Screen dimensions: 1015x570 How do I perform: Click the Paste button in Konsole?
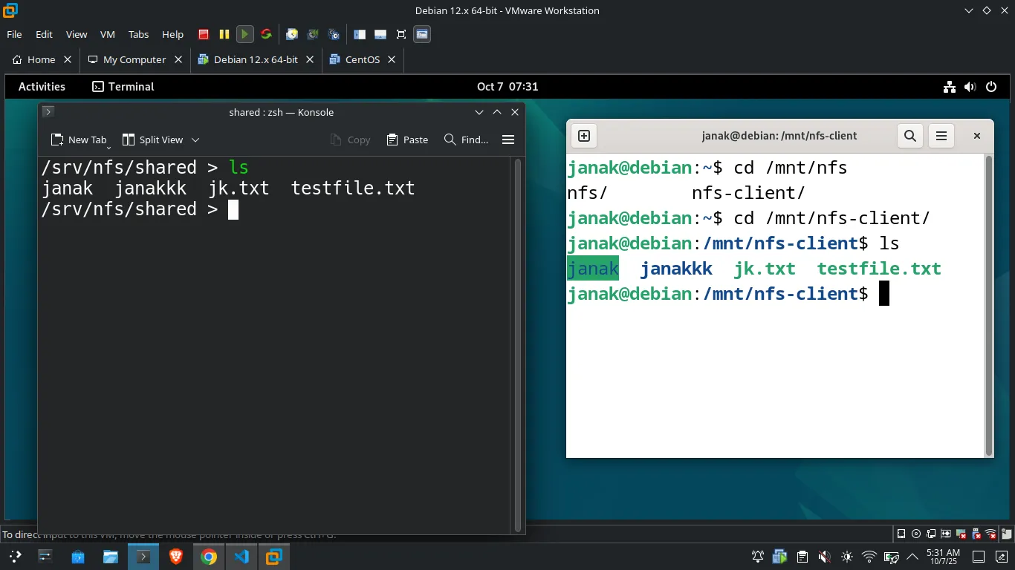click(407, 140)
